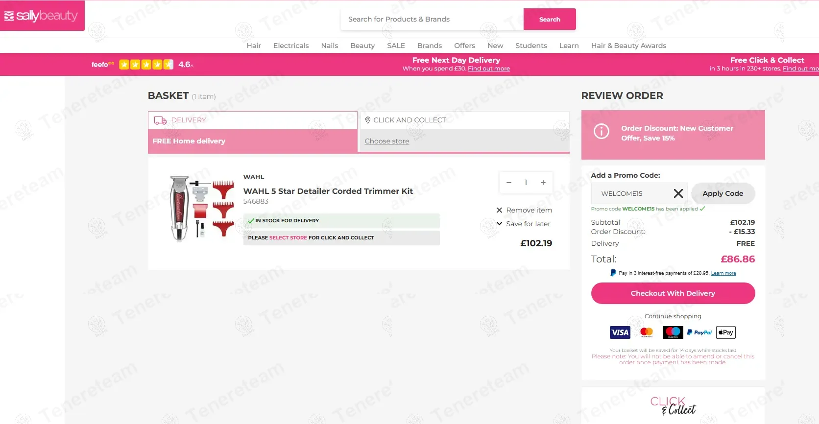Open the Learn menu item

pyautogui.click(x=569, y=46)
